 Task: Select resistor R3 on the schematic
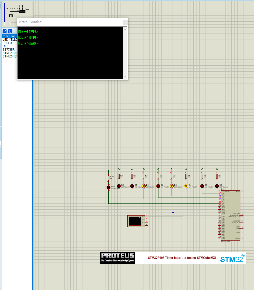[172, 176]
